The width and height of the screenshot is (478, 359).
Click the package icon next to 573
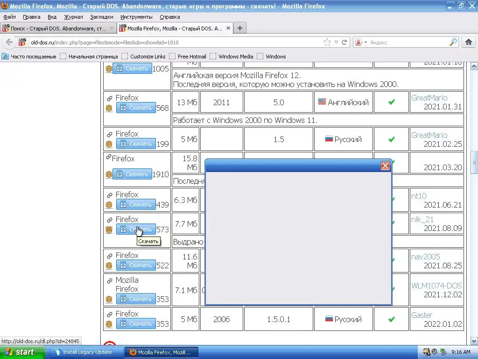[109, 230]
